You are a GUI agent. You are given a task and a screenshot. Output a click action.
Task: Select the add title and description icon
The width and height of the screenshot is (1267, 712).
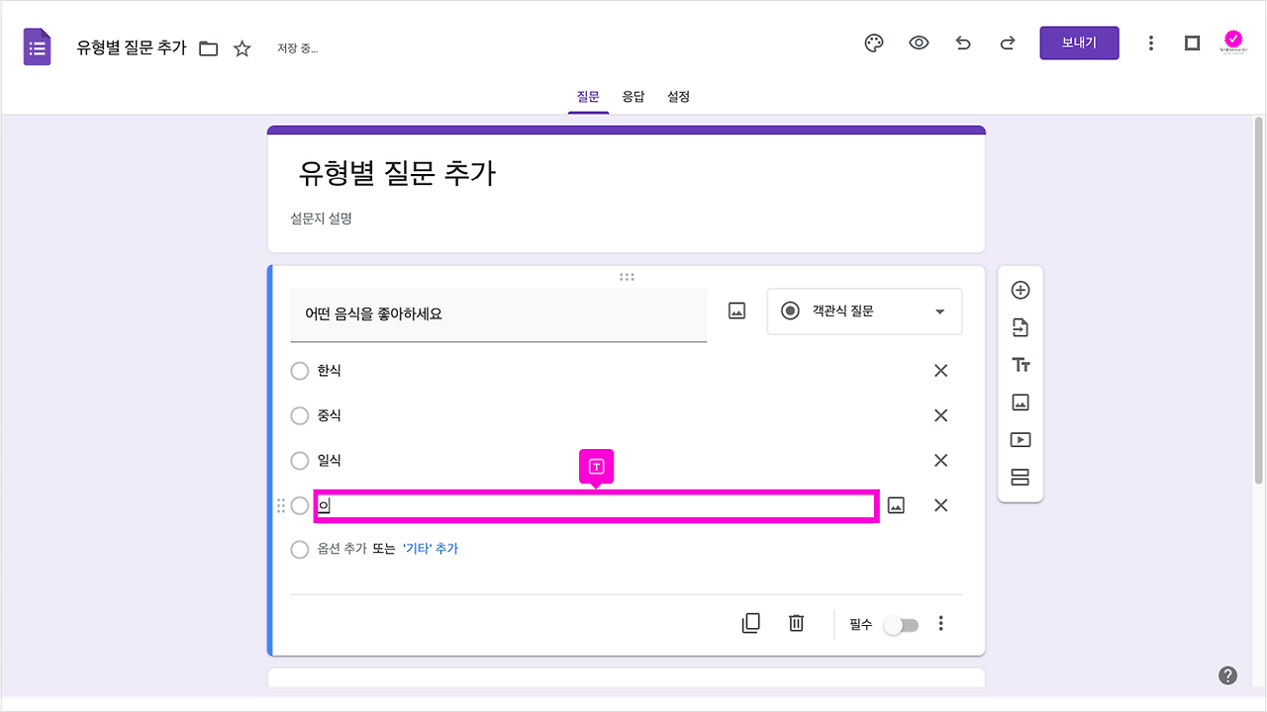point(1020,364)
